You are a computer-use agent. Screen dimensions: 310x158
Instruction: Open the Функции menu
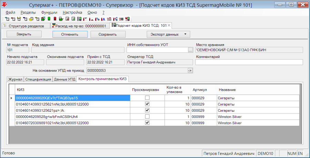49,12
